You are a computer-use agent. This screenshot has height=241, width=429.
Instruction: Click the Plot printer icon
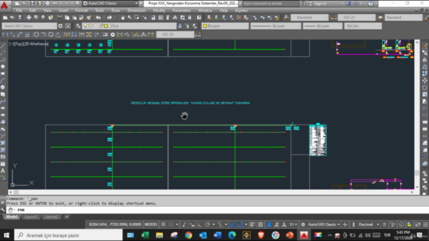(29, 17)
